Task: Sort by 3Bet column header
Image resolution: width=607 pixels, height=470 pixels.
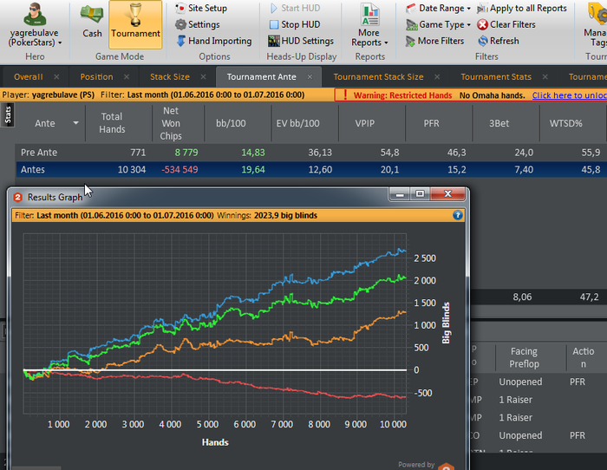Action: [x=499, y=123]
